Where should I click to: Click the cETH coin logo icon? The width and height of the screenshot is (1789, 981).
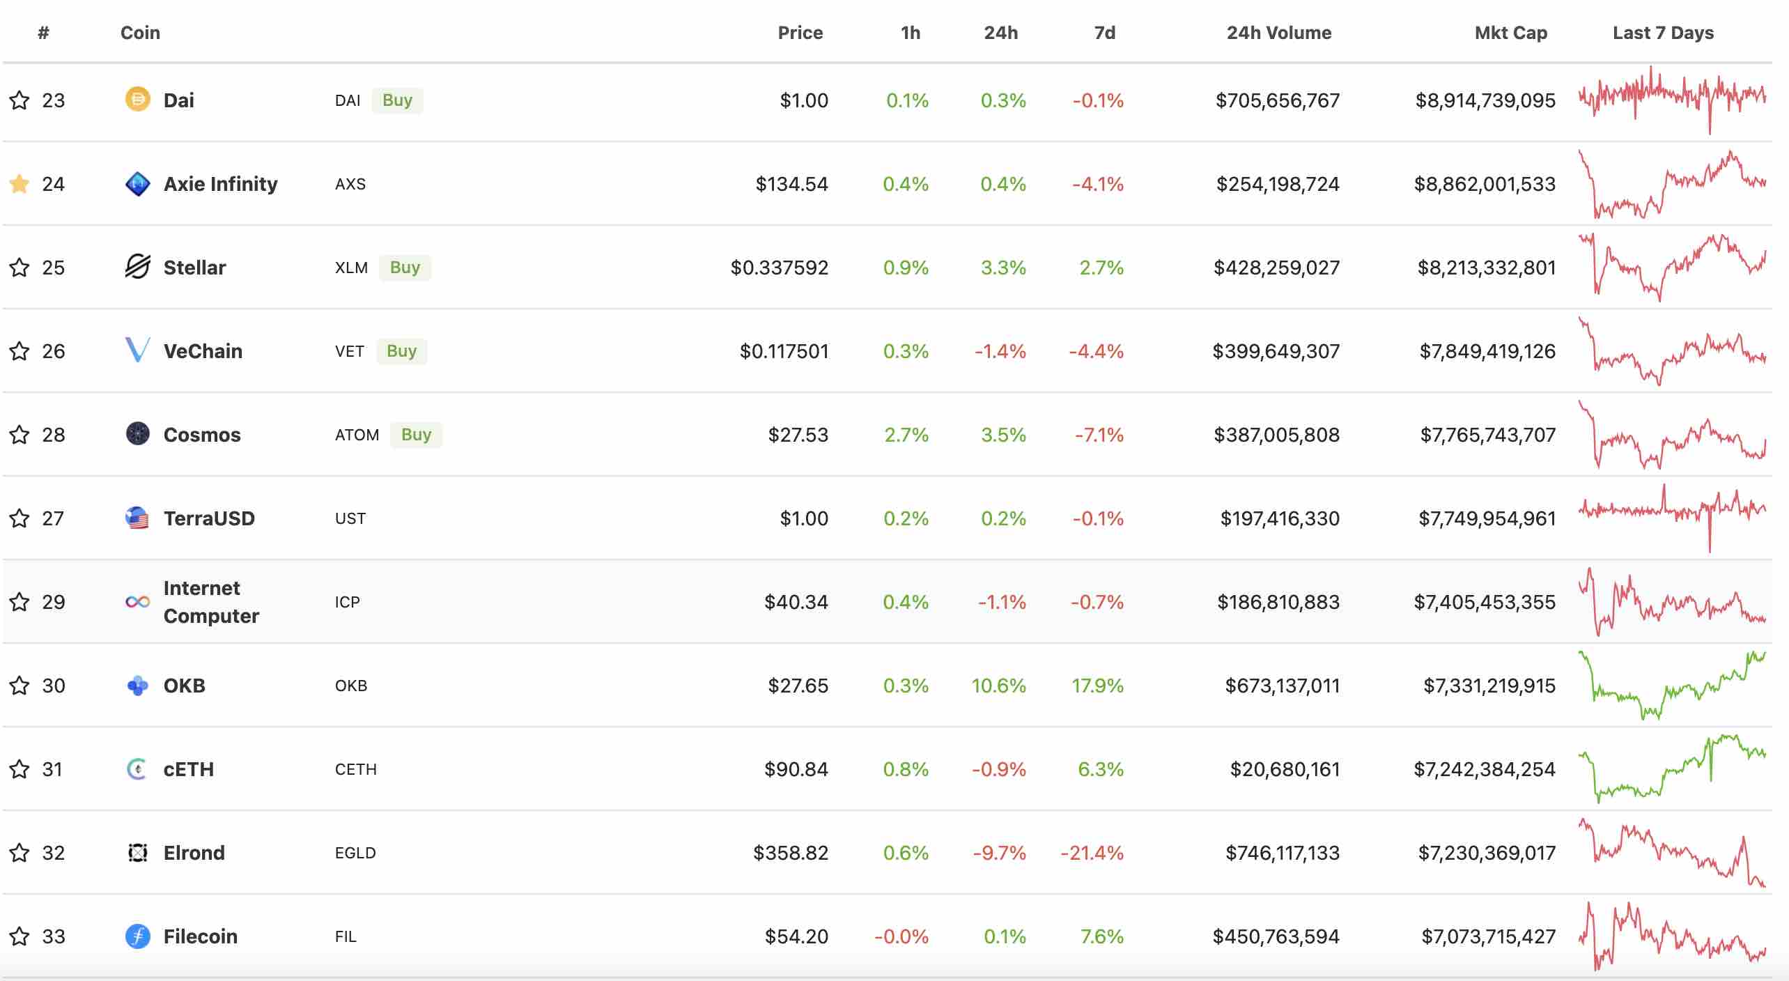137,769
